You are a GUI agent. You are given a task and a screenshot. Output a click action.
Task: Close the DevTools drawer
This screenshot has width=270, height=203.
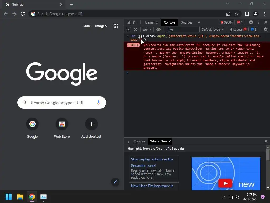coord(266,141)
